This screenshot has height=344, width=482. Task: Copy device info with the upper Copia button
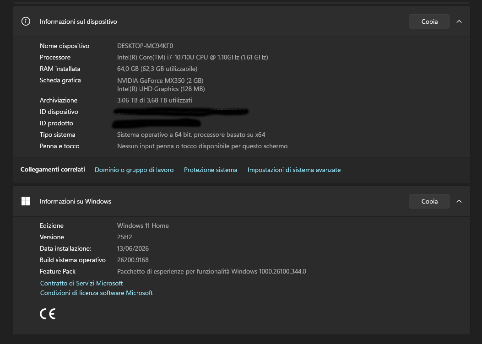(429, 21)
